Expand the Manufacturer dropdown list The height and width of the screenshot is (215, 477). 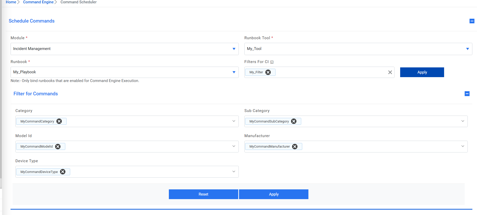pyautogui.click(x=463, y=146)
